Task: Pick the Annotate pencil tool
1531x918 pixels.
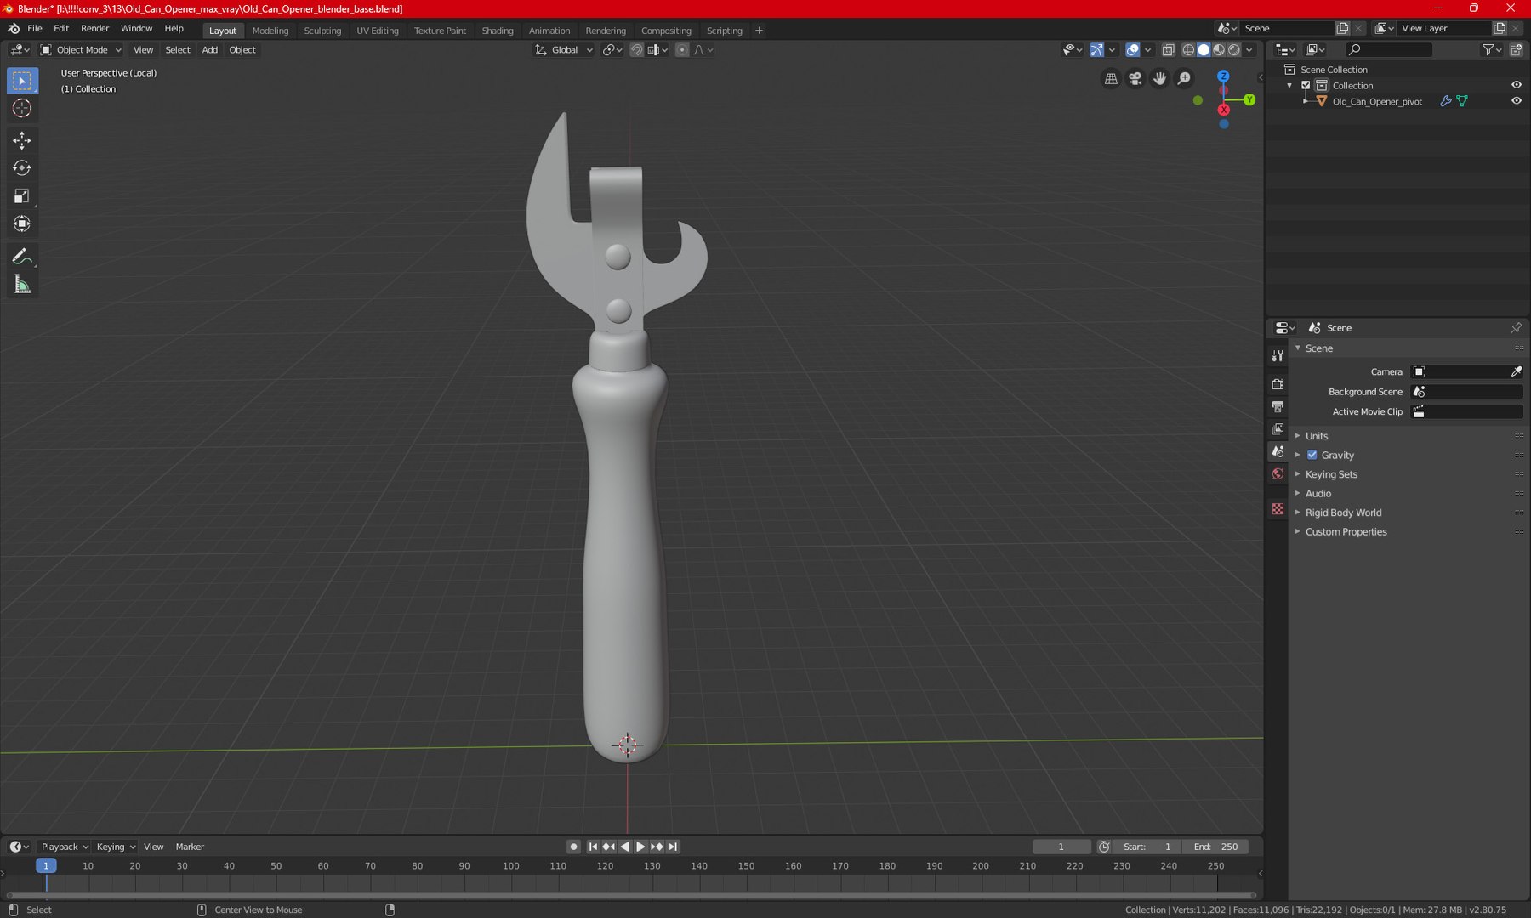Action: (x=22, y=257)
